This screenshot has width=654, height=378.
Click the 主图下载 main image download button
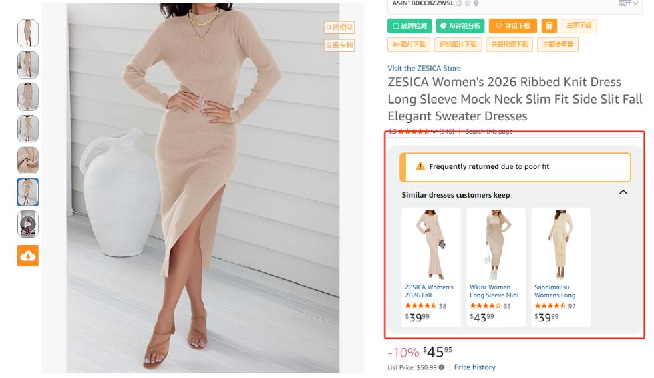point(579,26)
